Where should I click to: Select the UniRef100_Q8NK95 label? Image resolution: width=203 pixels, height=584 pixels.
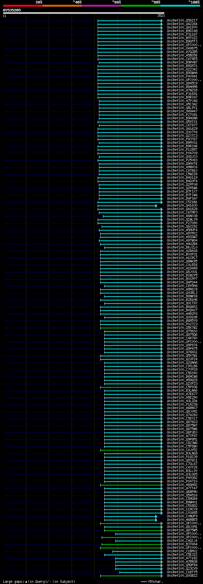pyautogui.click(x=182, y=261)
